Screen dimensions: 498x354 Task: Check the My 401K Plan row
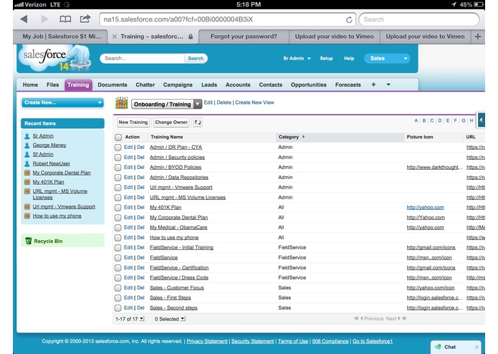click(118, 208)
